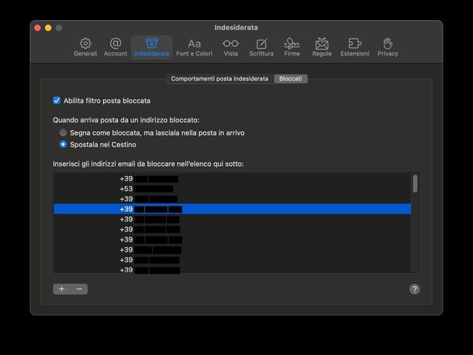Image resolution: width=473 pixels, height=355 pixels.
Task: Open the Generali preferences pane
Action: [x=85, y=47]
